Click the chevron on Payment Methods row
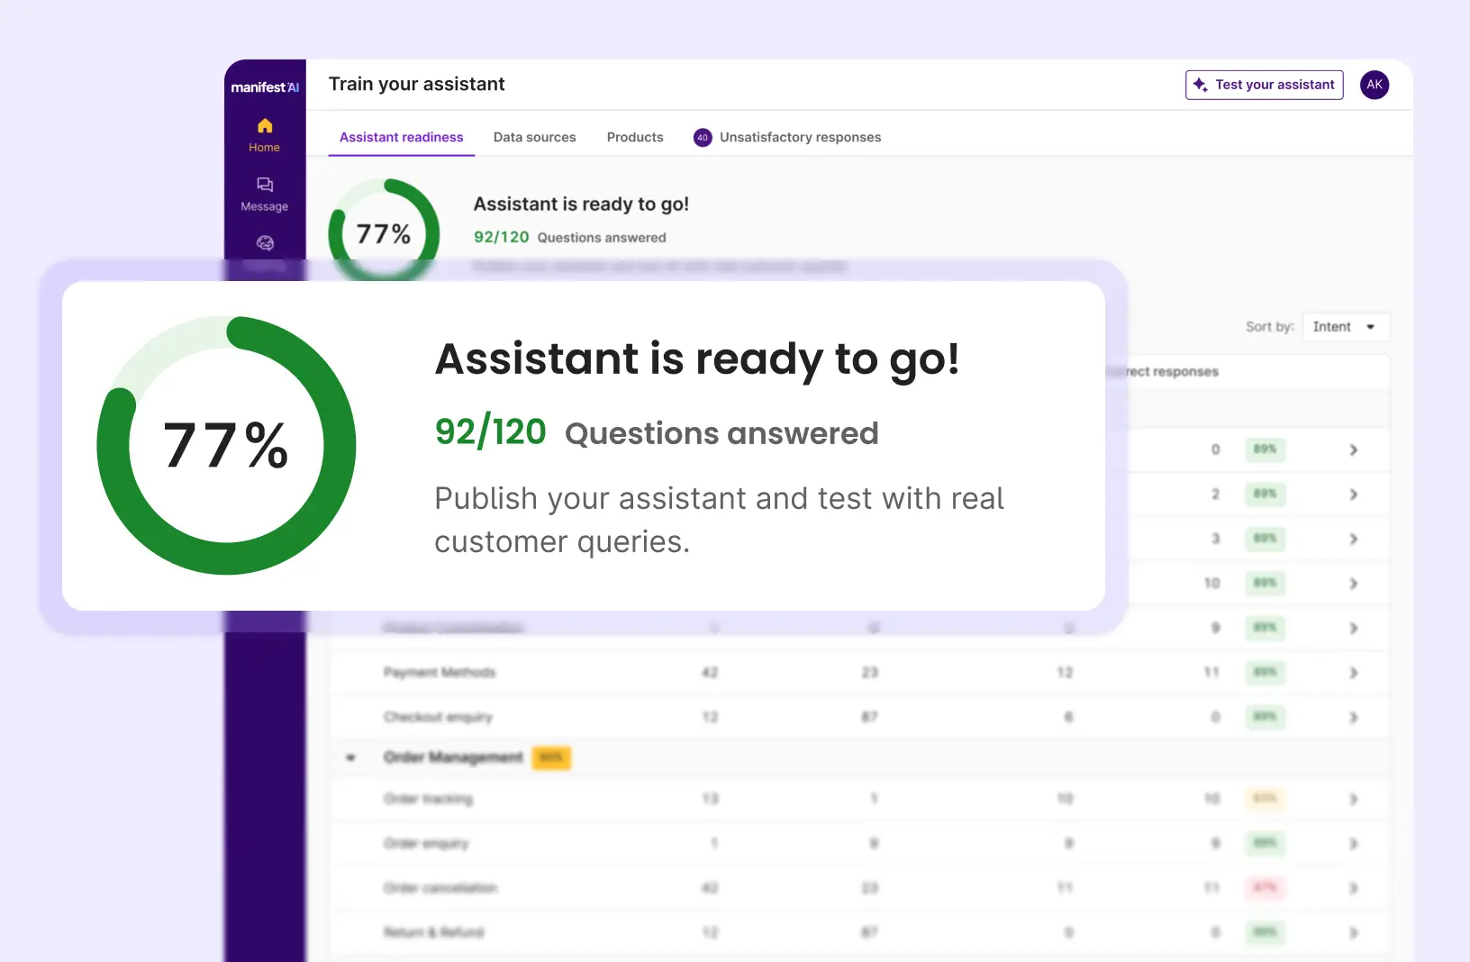The height and width of the screenshot is (962, 1470). point(1353,673)
